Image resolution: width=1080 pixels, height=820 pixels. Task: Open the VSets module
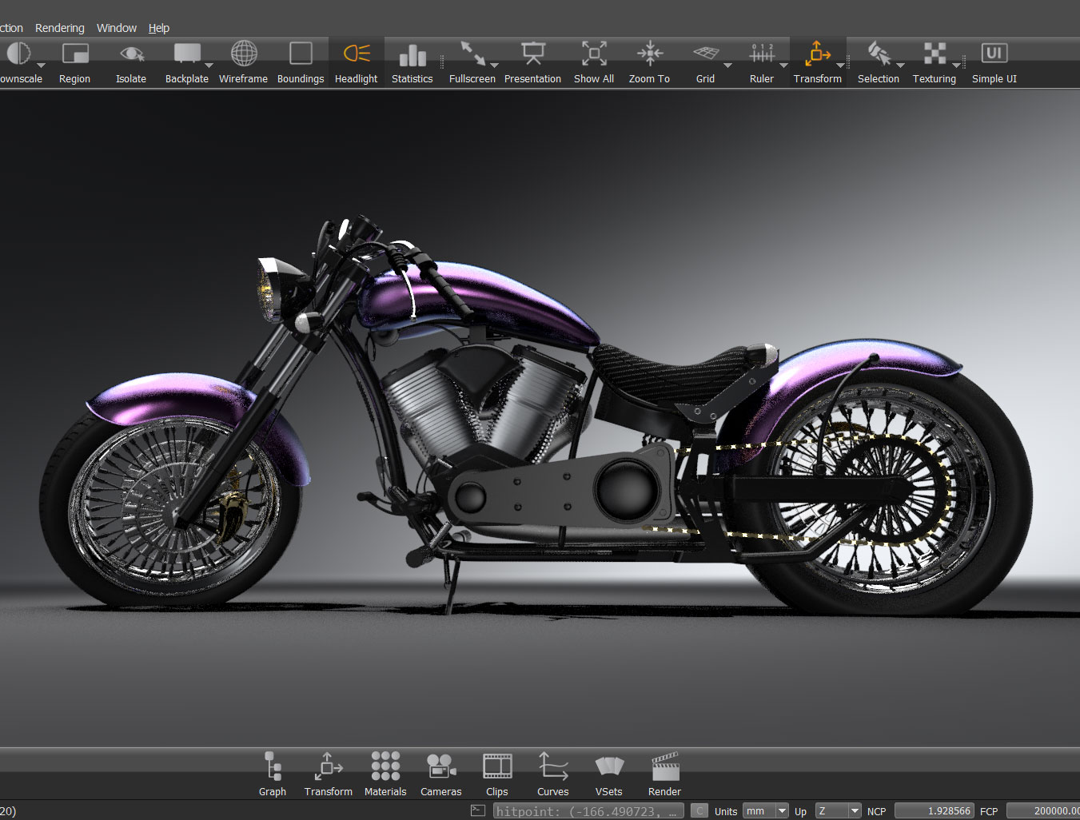coord(608,767)
